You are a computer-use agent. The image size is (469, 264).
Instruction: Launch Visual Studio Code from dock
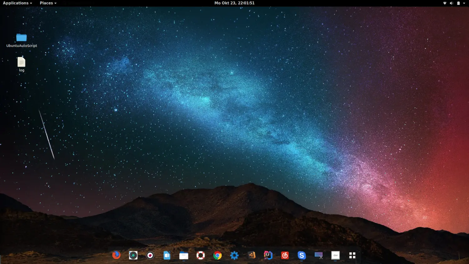[x=251, y=255]
